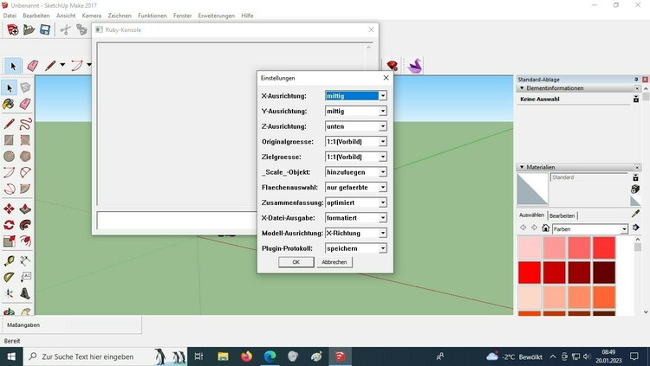The image size is (650, 366).
Task: Open the Erweiterungen menu
Action: pyautogui.click(x=217, y=16)
